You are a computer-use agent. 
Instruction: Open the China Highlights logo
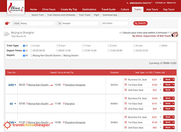pyautogui.click(x=16, y=8)
